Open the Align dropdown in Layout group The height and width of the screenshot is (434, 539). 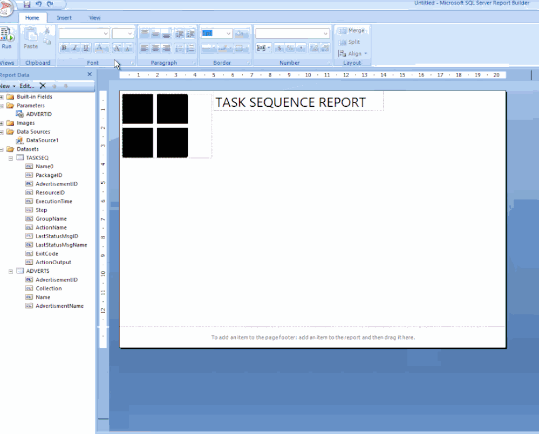coord(353,53)
